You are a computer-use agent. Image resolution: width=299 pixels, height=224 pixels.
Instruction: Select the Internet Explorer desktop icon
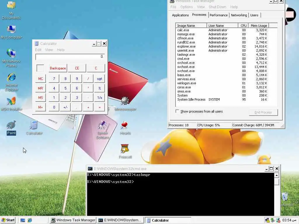(11, 82)
